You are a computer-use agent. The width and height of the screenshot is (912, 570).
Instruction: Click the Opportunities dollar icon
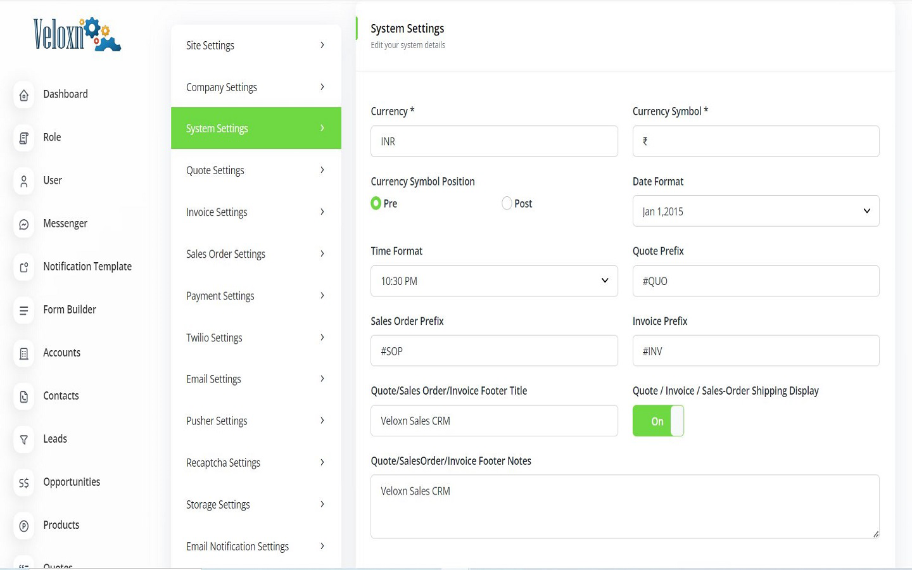tap(24, 483)
